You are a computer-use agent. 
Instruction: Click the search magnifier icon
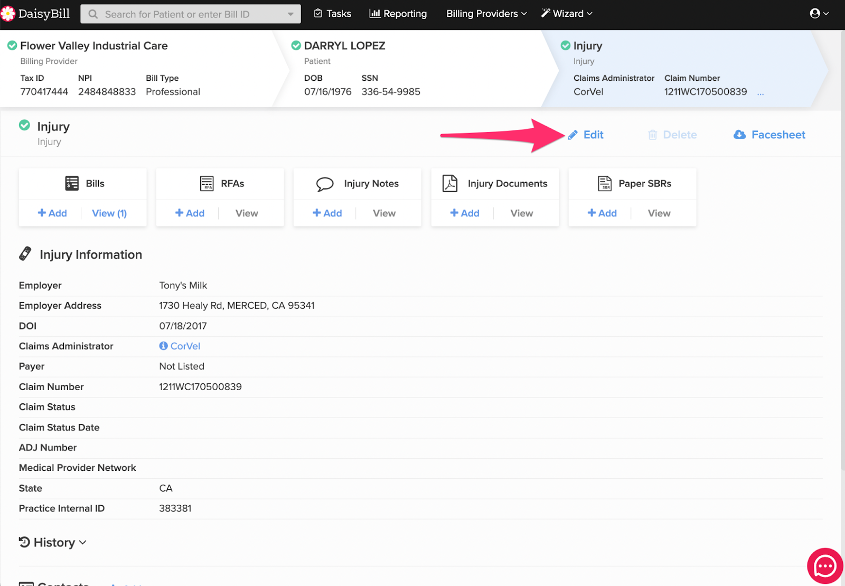coord(93,14)
